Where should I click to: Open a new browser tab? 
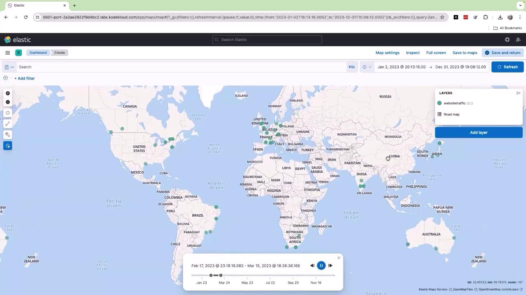coord(74,5)
